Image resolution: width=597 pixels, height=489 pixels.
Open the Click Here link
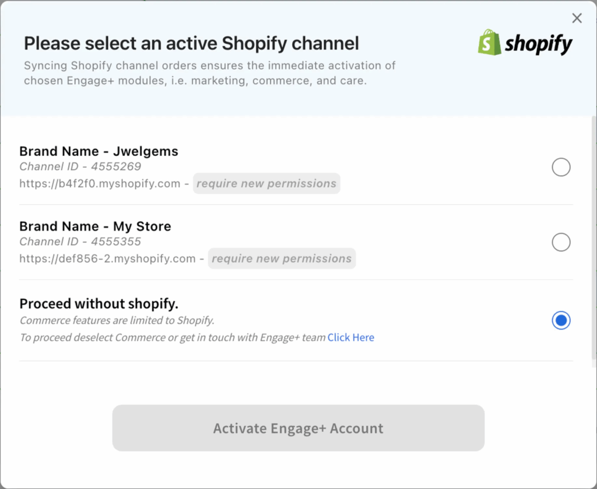[x=350, y=337]
